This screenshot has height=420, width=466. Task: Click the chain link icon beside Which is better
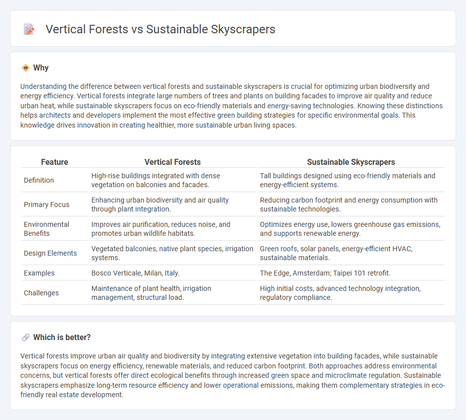point(26,337)
